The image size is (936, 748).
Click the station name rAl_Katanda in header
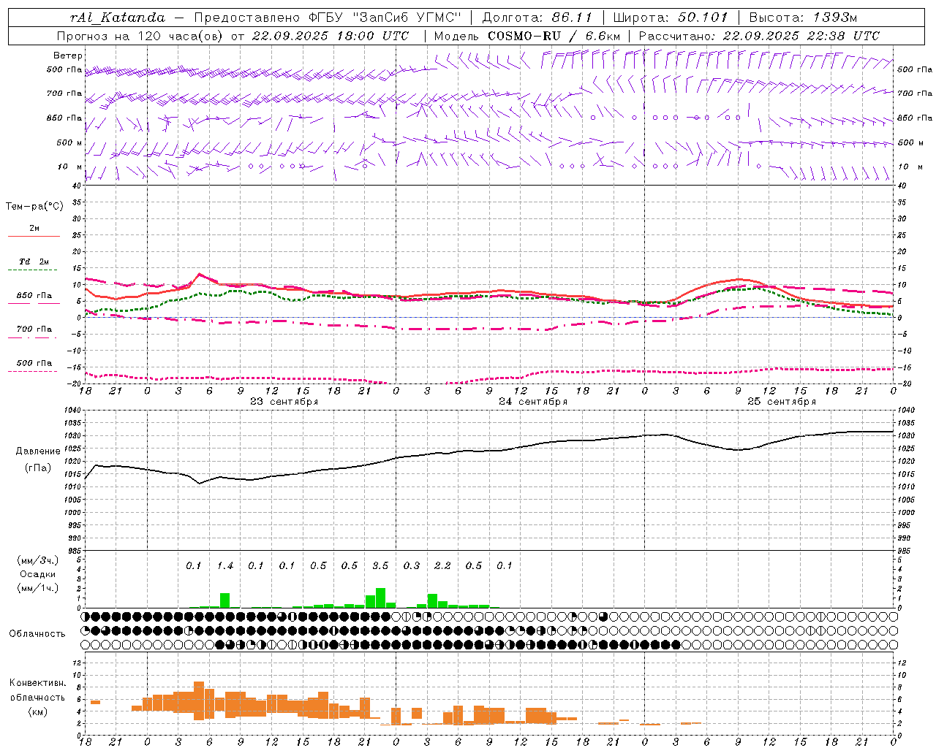pos(118,18)
